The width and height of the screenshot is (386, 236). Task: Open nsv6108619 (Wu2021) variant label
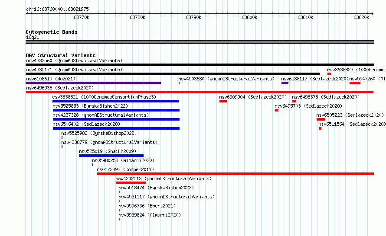click(x=51, y=79)
